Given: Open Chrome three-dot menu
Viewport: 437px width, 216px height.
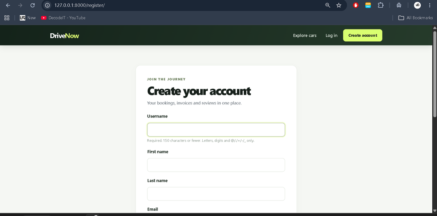Looking at the screenshot, I should [429, 5].
